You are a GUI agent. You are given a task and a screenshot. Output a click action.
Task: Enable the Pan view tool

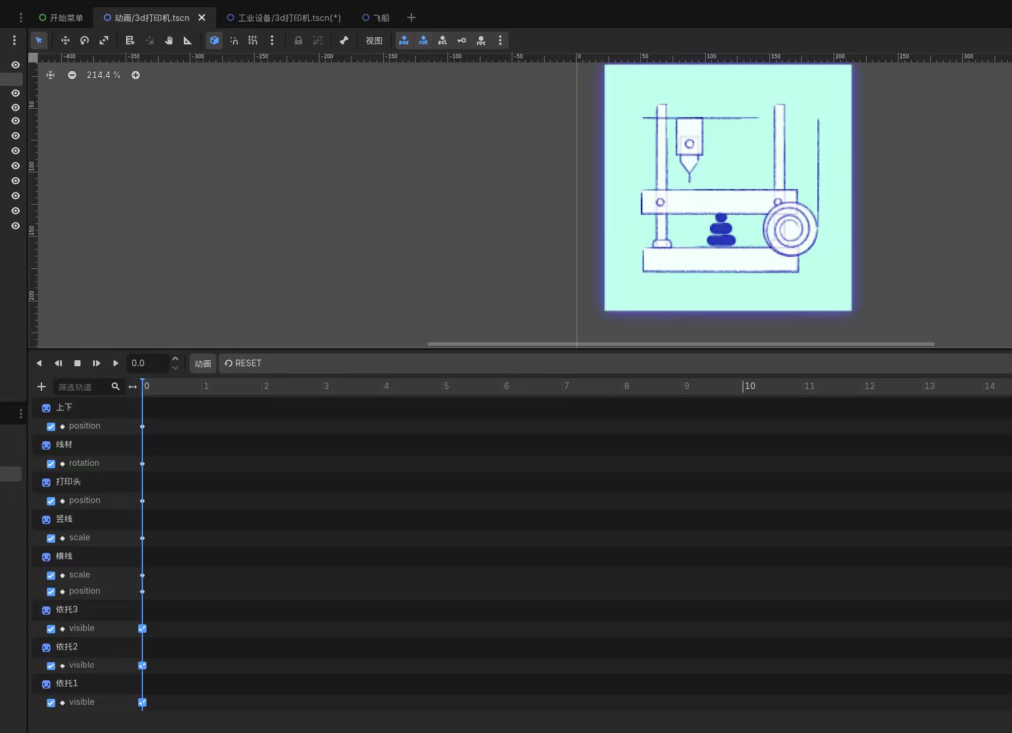point(169,40)
